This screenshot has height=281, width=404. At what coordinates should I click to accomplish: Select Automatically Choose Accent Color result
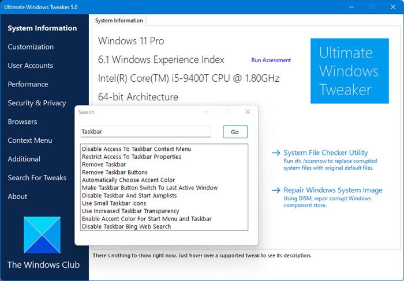(128, 180)
